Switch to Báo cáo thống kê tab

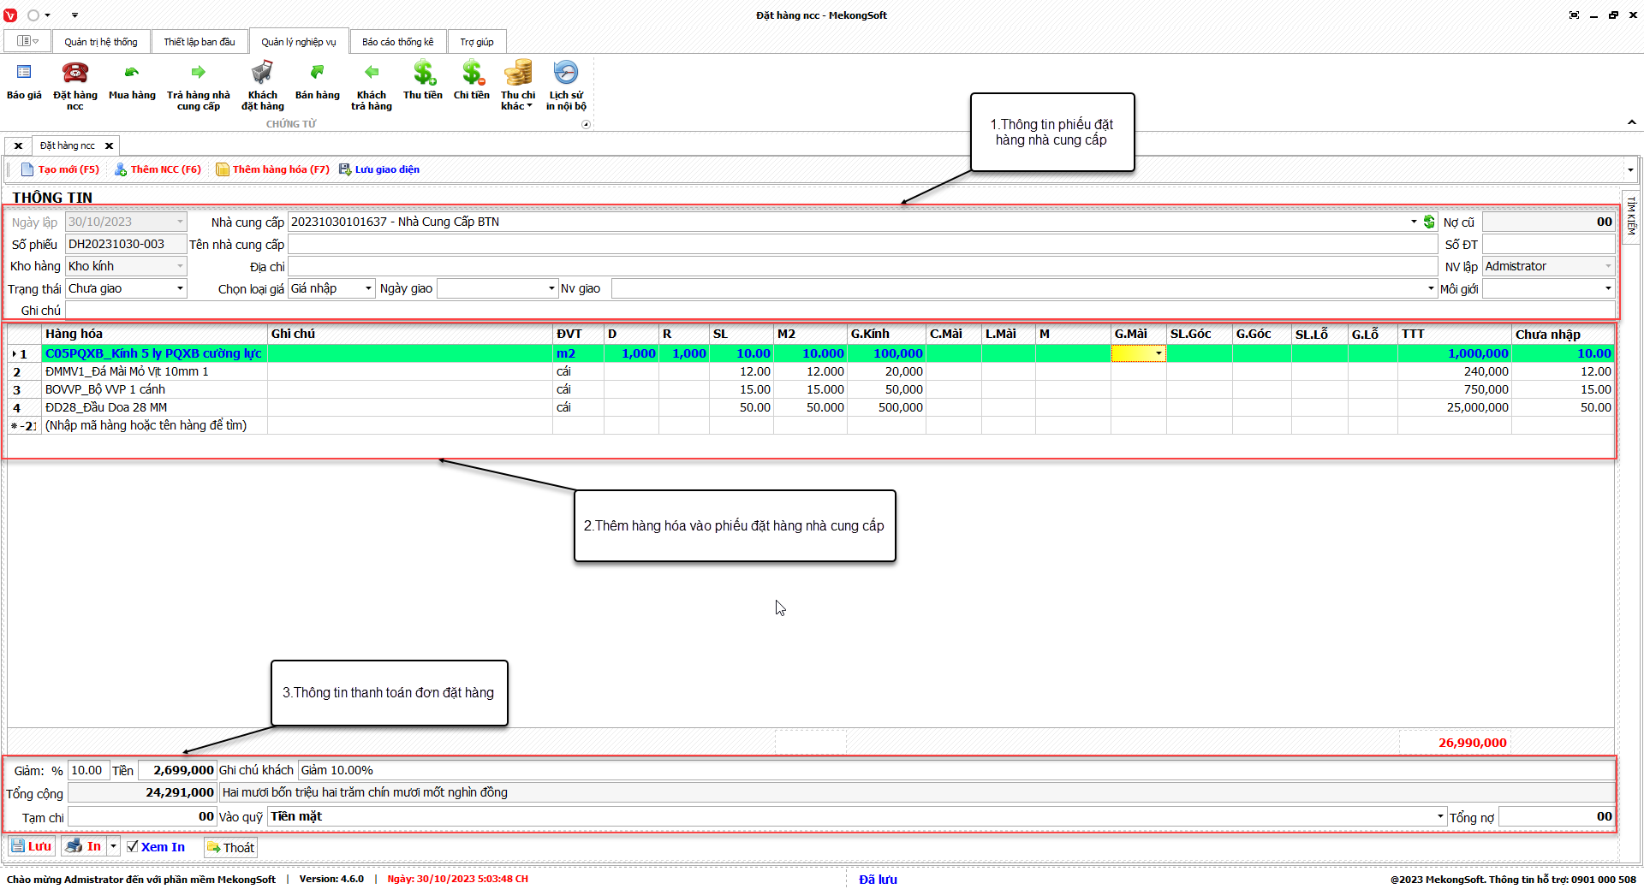[x=397, y=42]
